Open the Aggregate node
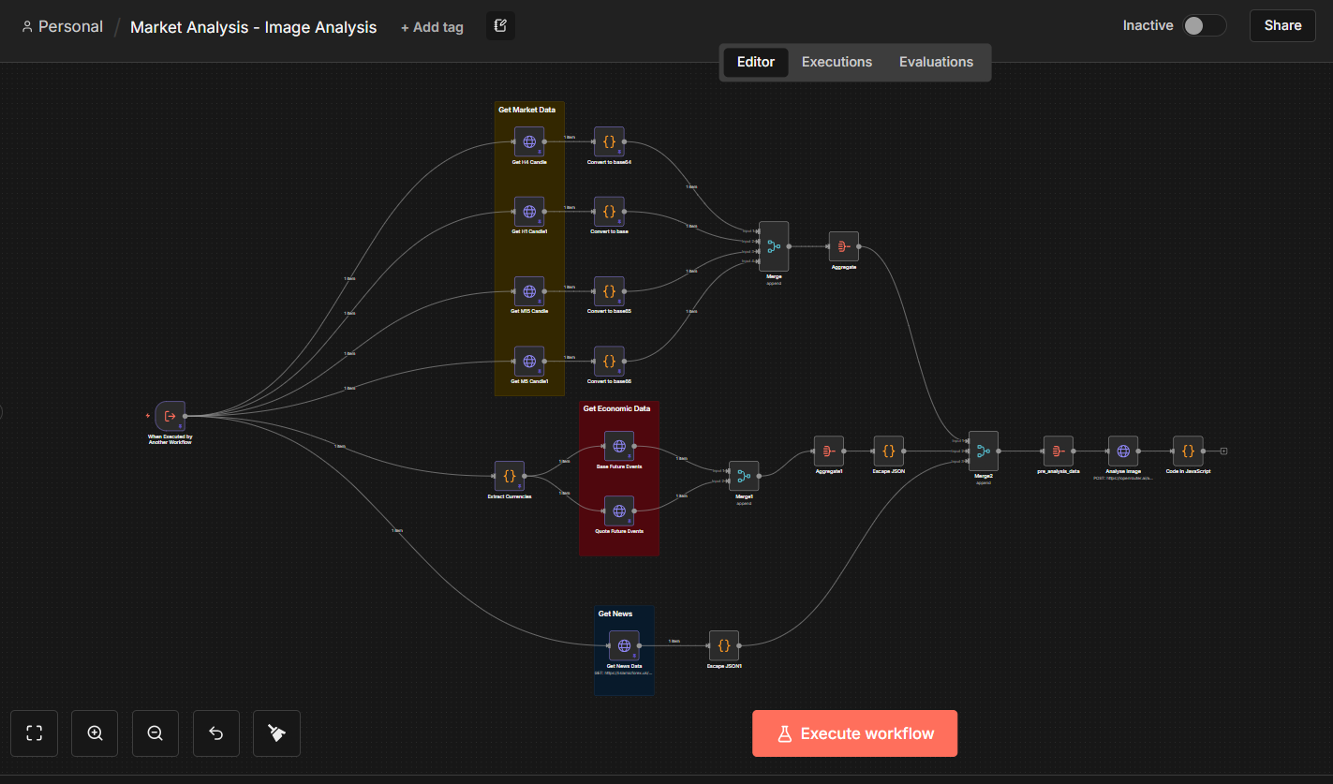Screen dimensions: 1333x784 pyautogui.click(x=843, y=246)
